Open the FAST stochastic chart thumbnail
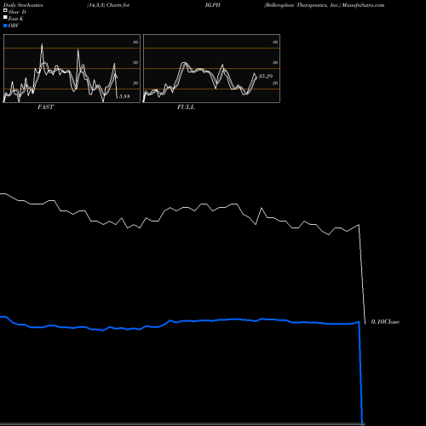Viewport: 426px width, 426px height. 72,68
